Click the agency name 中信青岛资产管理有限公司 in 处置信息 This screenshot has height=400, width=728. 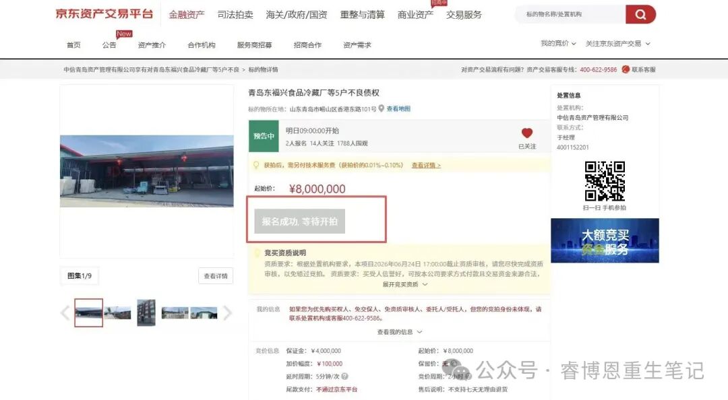coord(593,118)
